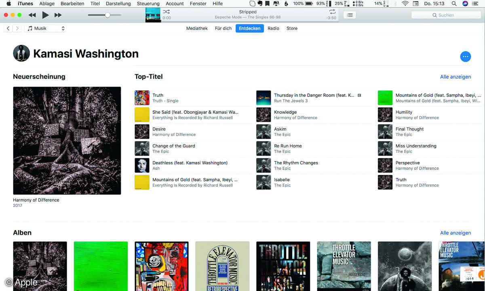Go forward with the right chevron
The image size is (485, 291).
(x=17, y=28)
